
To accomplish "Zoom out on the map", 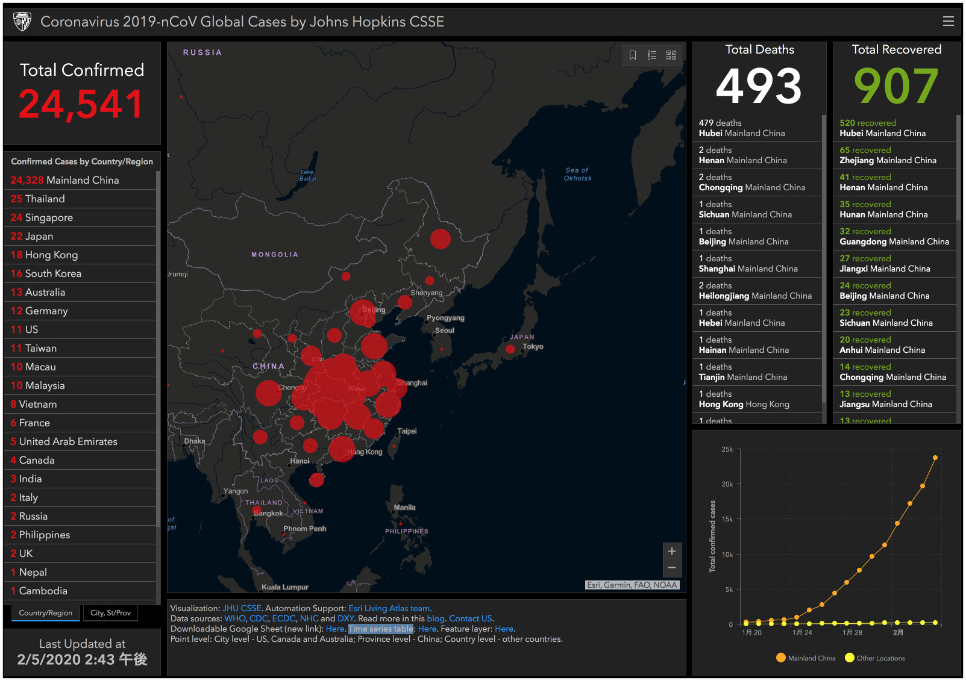I will click(x=672, y=568).
